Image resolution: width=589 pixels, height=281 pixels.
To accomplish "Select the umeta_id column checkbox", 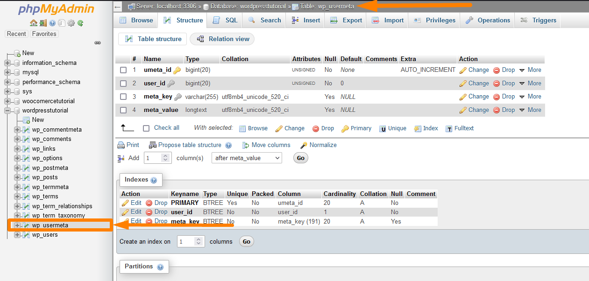I will pyautogui.click(x=123, y=70).
